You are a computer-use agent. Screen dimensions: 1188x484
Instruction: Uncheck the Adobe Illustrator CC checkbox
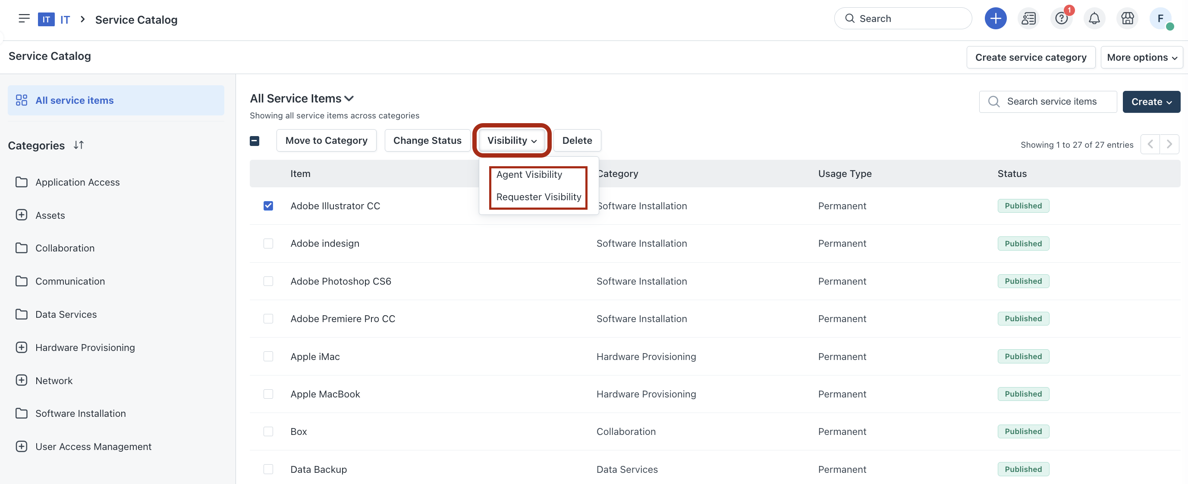pyautogui.click(x=268, y=206)
